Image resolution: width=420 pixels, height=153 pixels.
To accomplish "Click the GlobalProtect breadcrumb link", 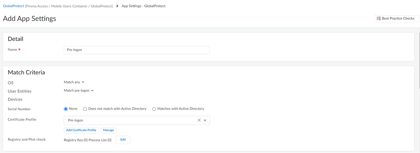I will [x=13, y=6].
